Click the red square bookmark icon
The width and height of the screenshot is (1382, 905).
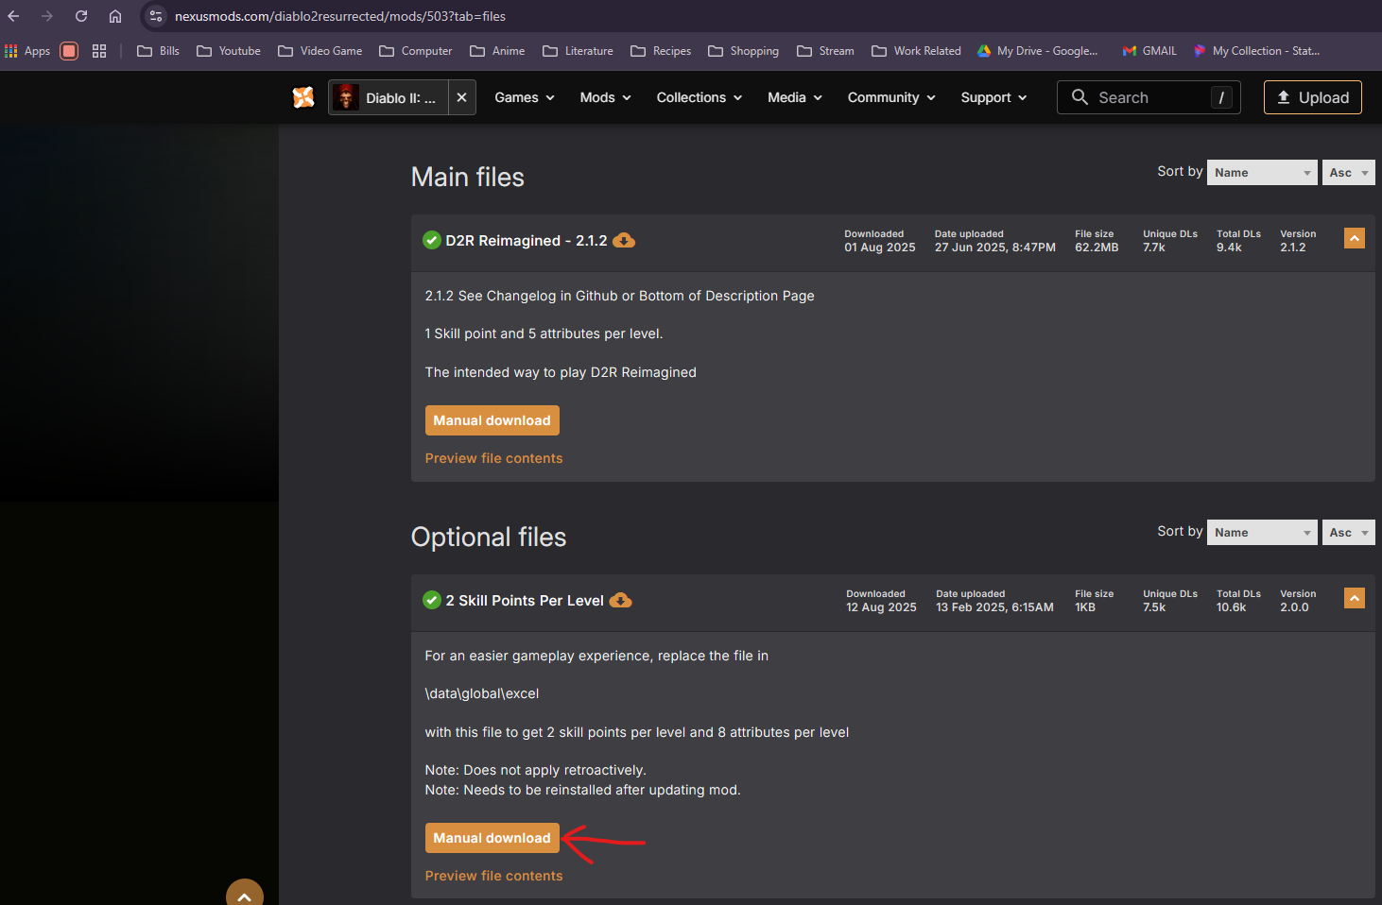coord(69,51)
